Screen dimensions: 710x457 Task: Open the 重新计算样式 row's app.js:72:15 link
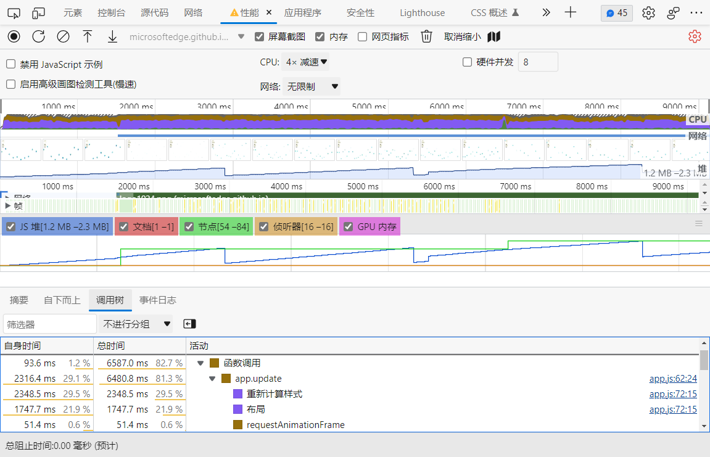tap(673, 394)
